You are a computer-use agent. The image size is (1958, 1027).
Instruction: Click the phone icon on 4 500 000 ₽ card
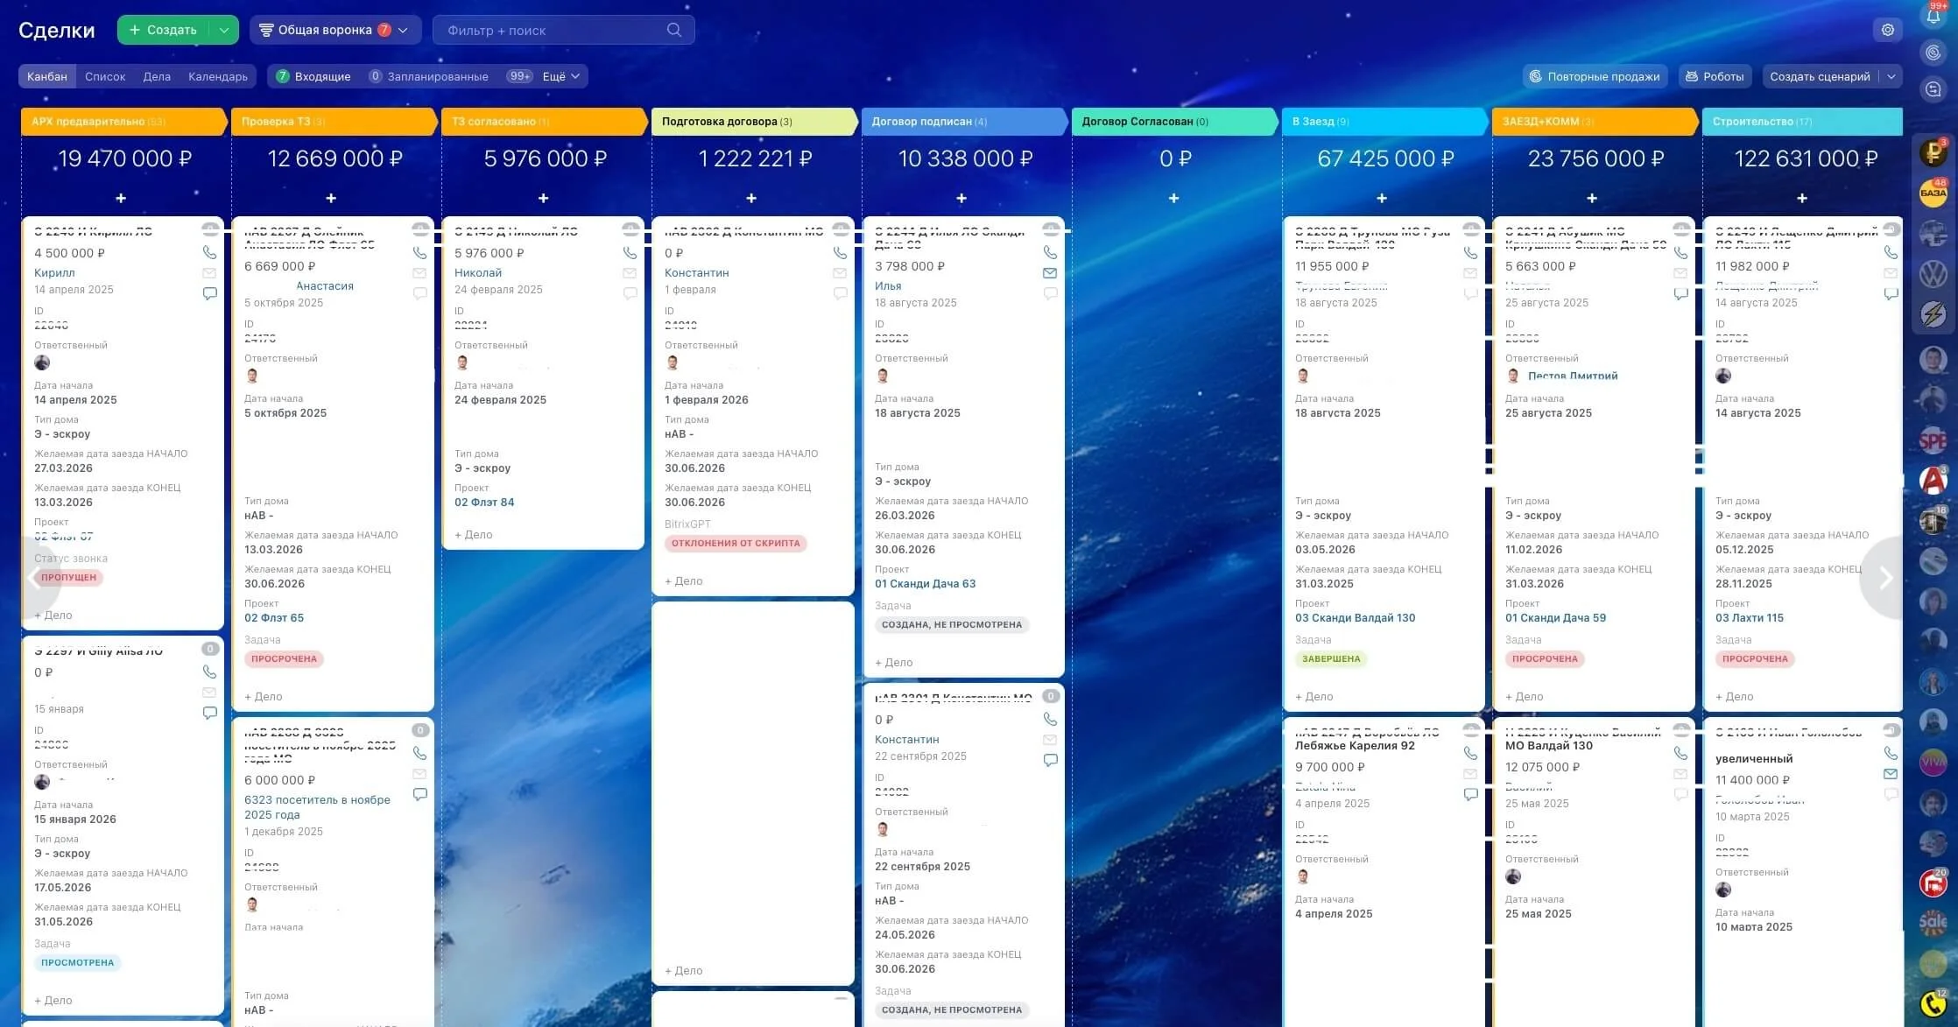coord(209,252)
